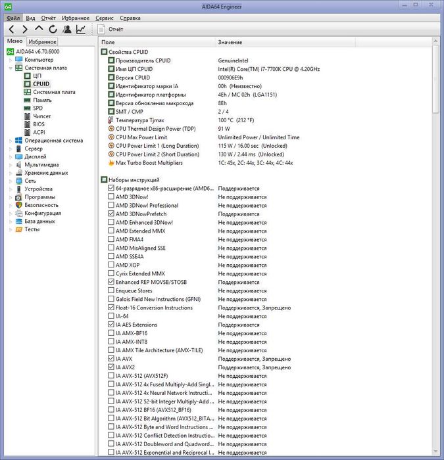Collapse the Системная плата tree node arrow
Screen dimensions: 444x460
pos(11,68)
